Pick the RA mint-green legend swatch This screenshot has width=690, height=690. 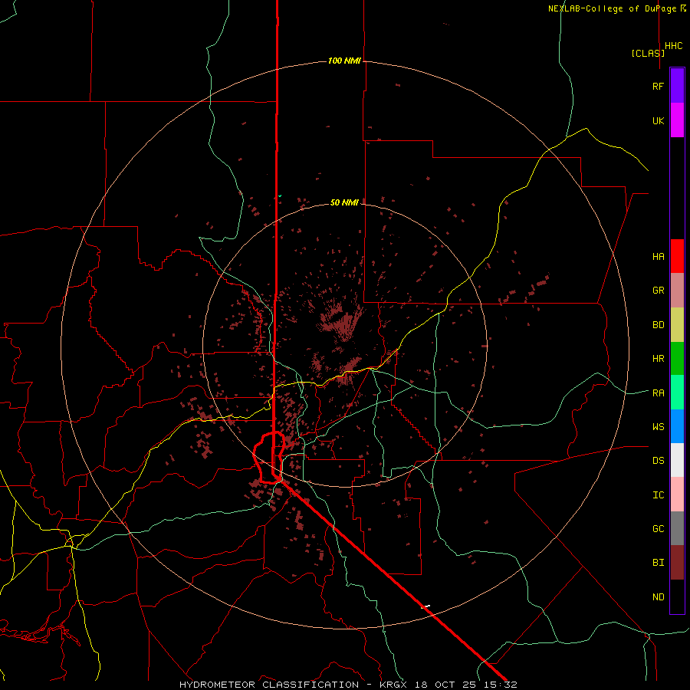[677, 393]
